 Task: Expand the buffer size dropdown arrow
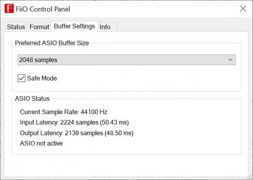pyautogui.click(x=230, y=60)
